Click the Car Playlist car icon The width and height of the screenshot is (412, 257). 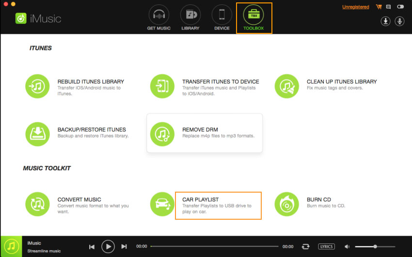tap(162, 204)
